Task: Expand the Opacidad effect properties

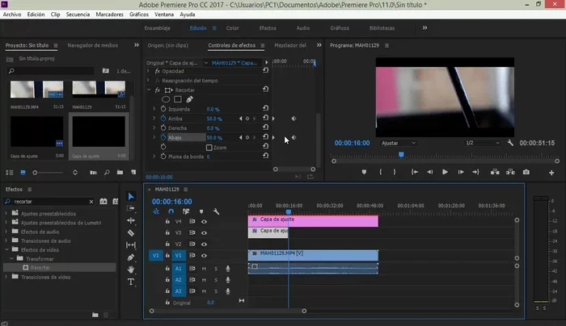Action: (x=149, y=71)
